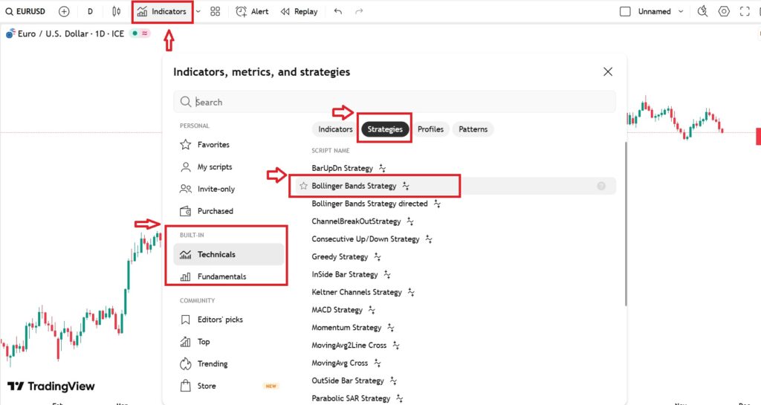Viewport: 761px width, 405px height.
Task: Expand the chevron next to Indicators button
Action: point(198,11)
